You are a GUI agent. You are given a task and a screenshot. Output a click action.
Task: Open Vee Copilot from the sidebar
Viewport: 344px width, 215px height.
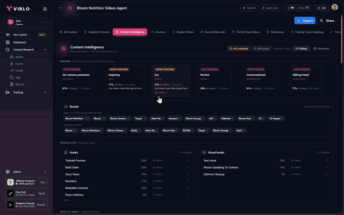(20, 34)
